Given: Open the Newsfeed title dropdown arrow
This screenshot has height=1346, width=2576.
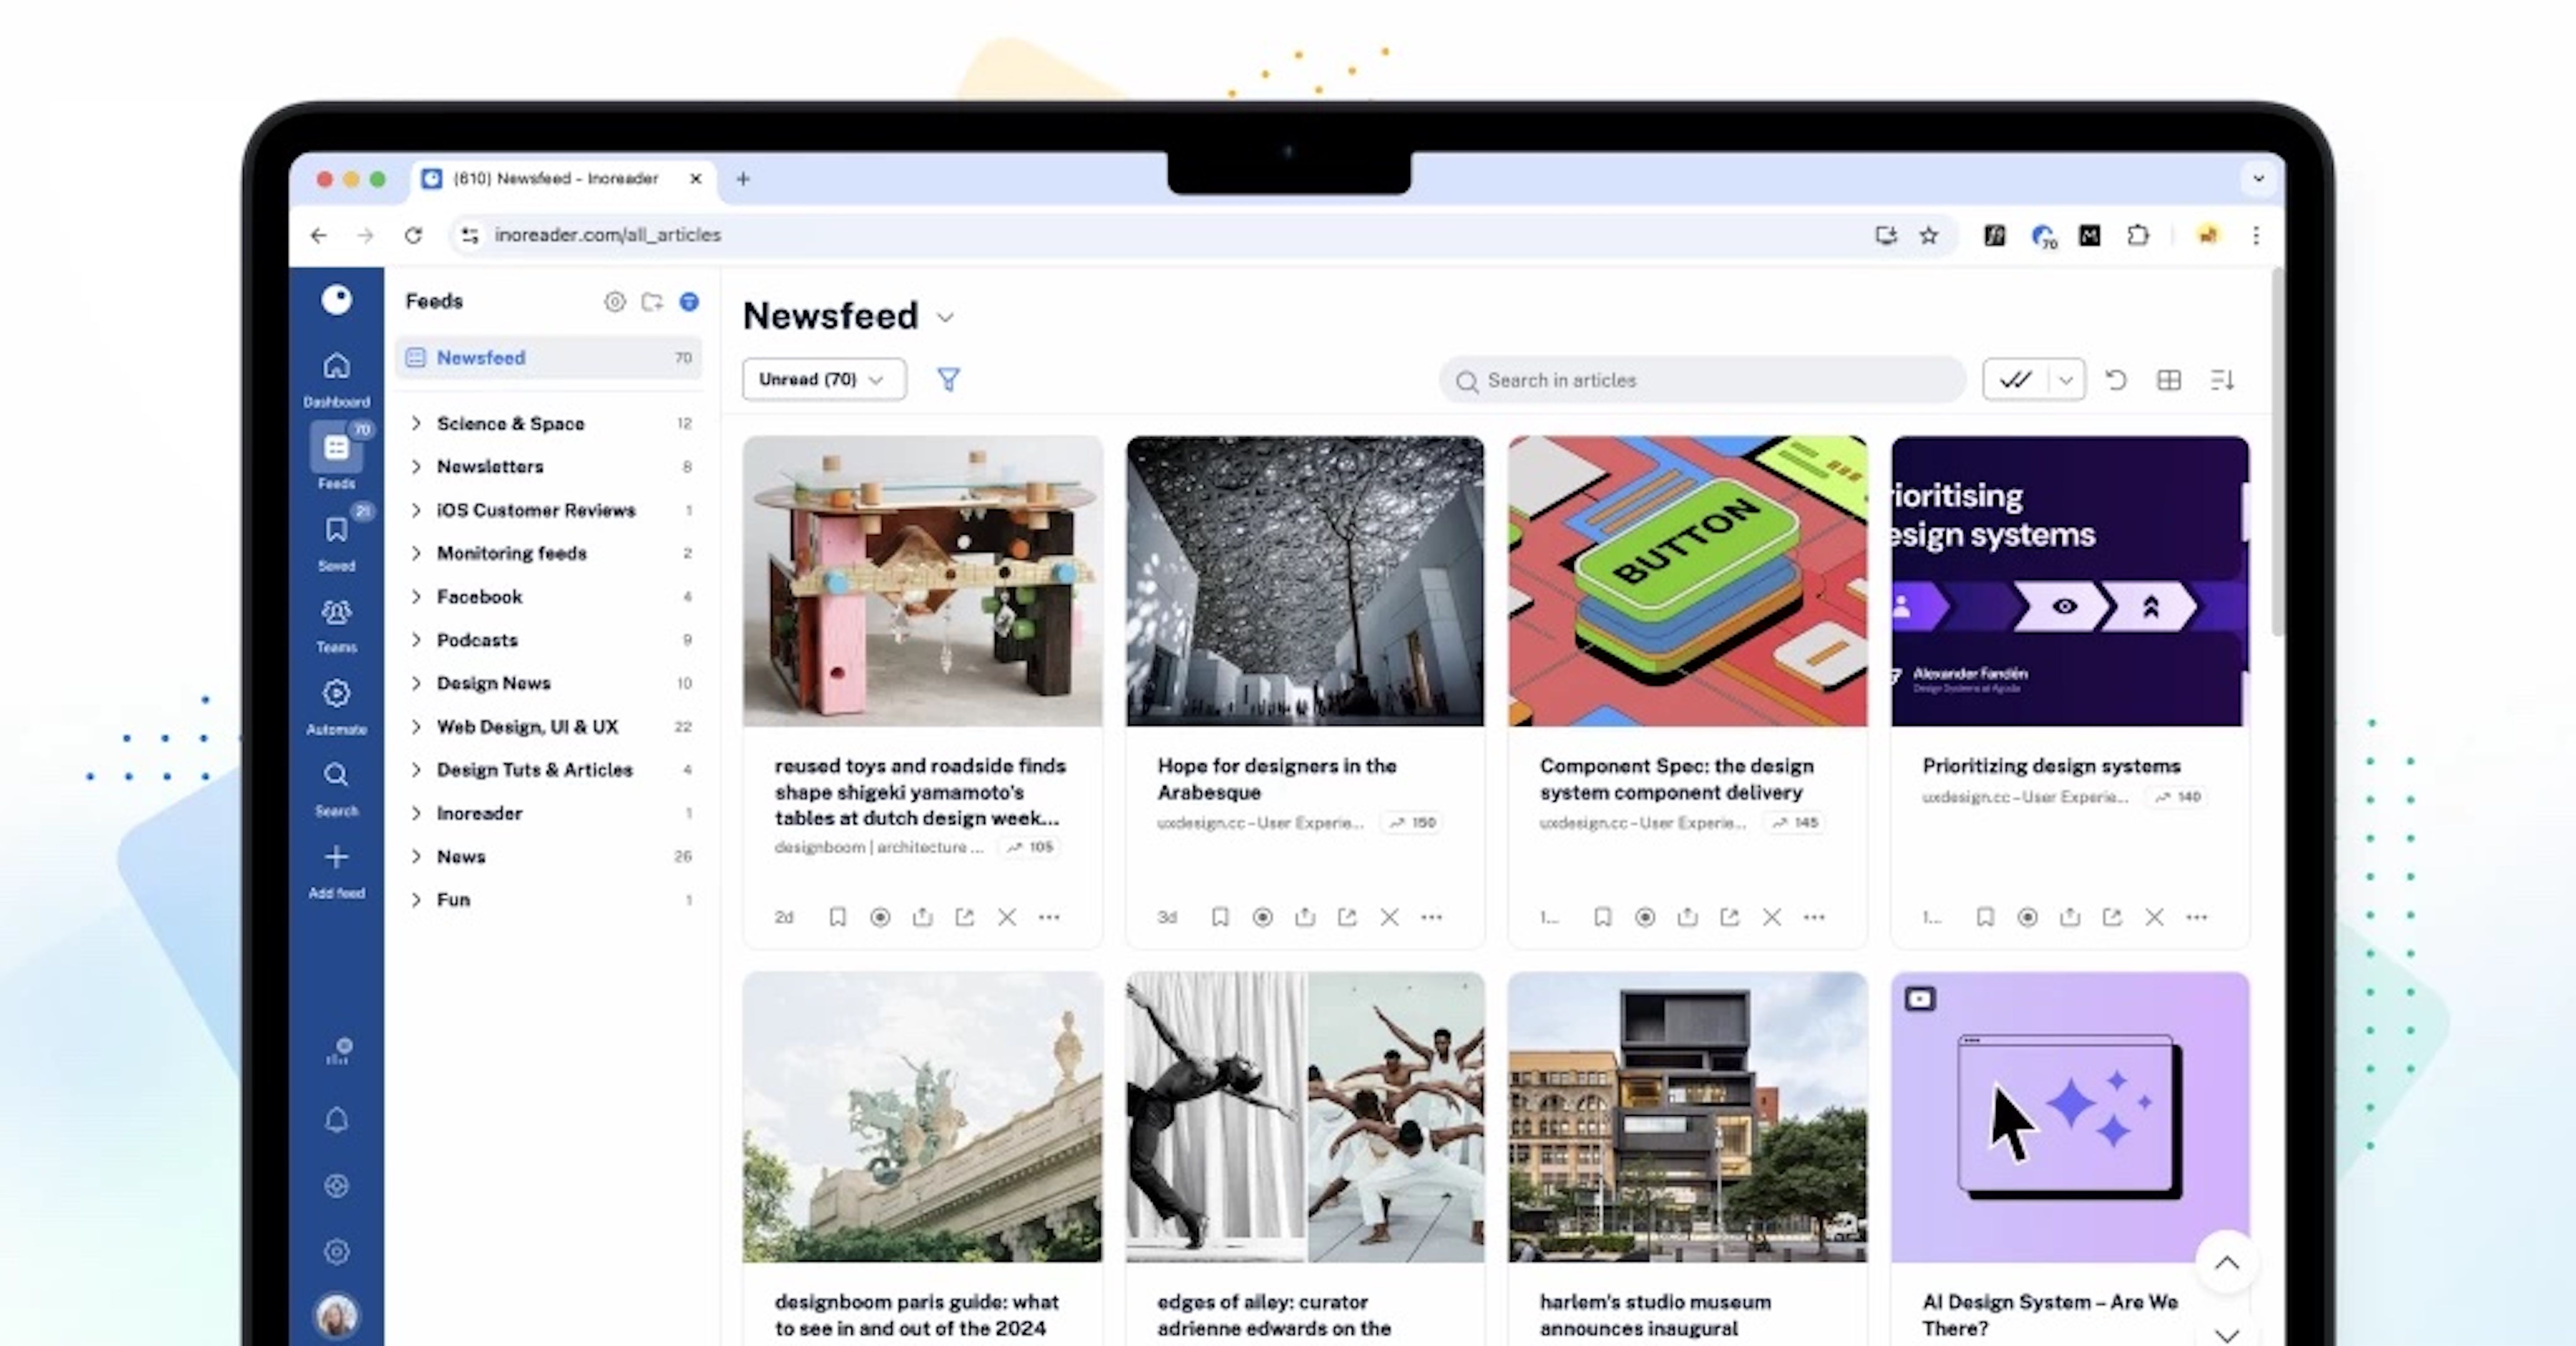Looking at the screenshot, I should (x=945, y=318).
